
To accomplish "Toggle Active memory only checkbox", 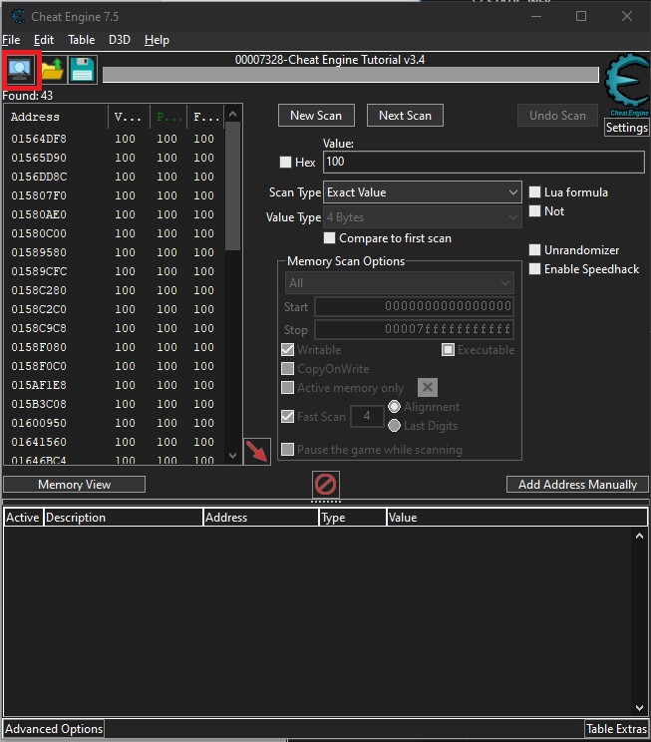I will [287, 388].
